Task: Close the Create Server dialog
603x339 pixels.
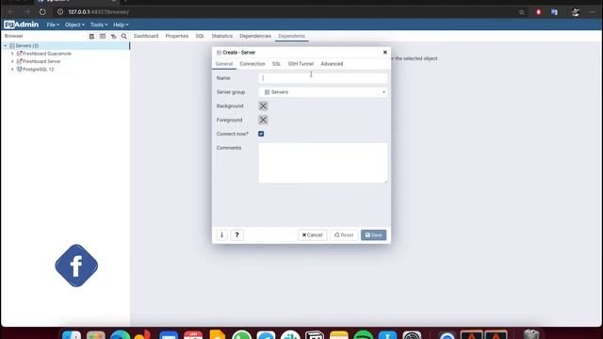Action: click(385, 53)
